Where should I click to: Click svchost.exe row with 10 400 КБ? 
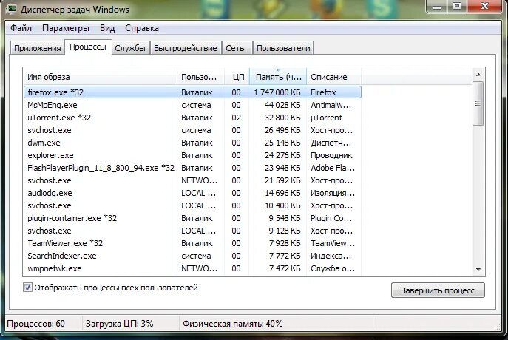pyautogui.click(x=192, y=205)
